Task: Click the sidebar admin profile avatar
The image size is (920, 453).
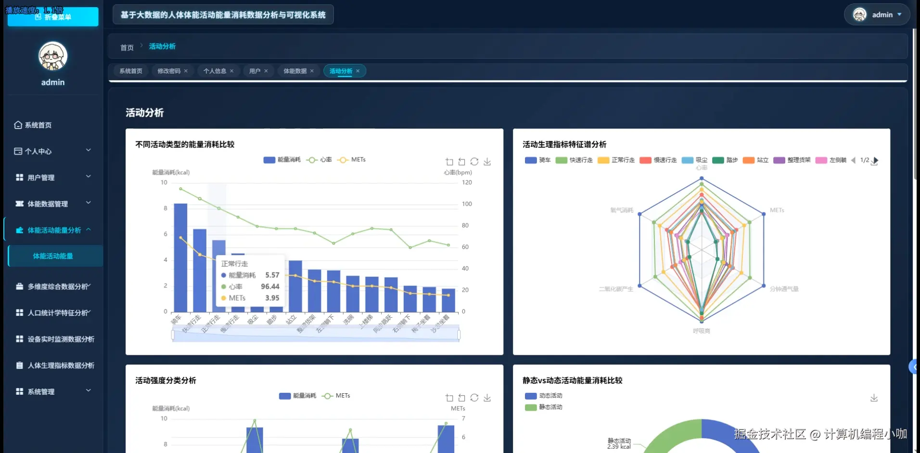Action: pyautogui.click(x=53, y=56)
